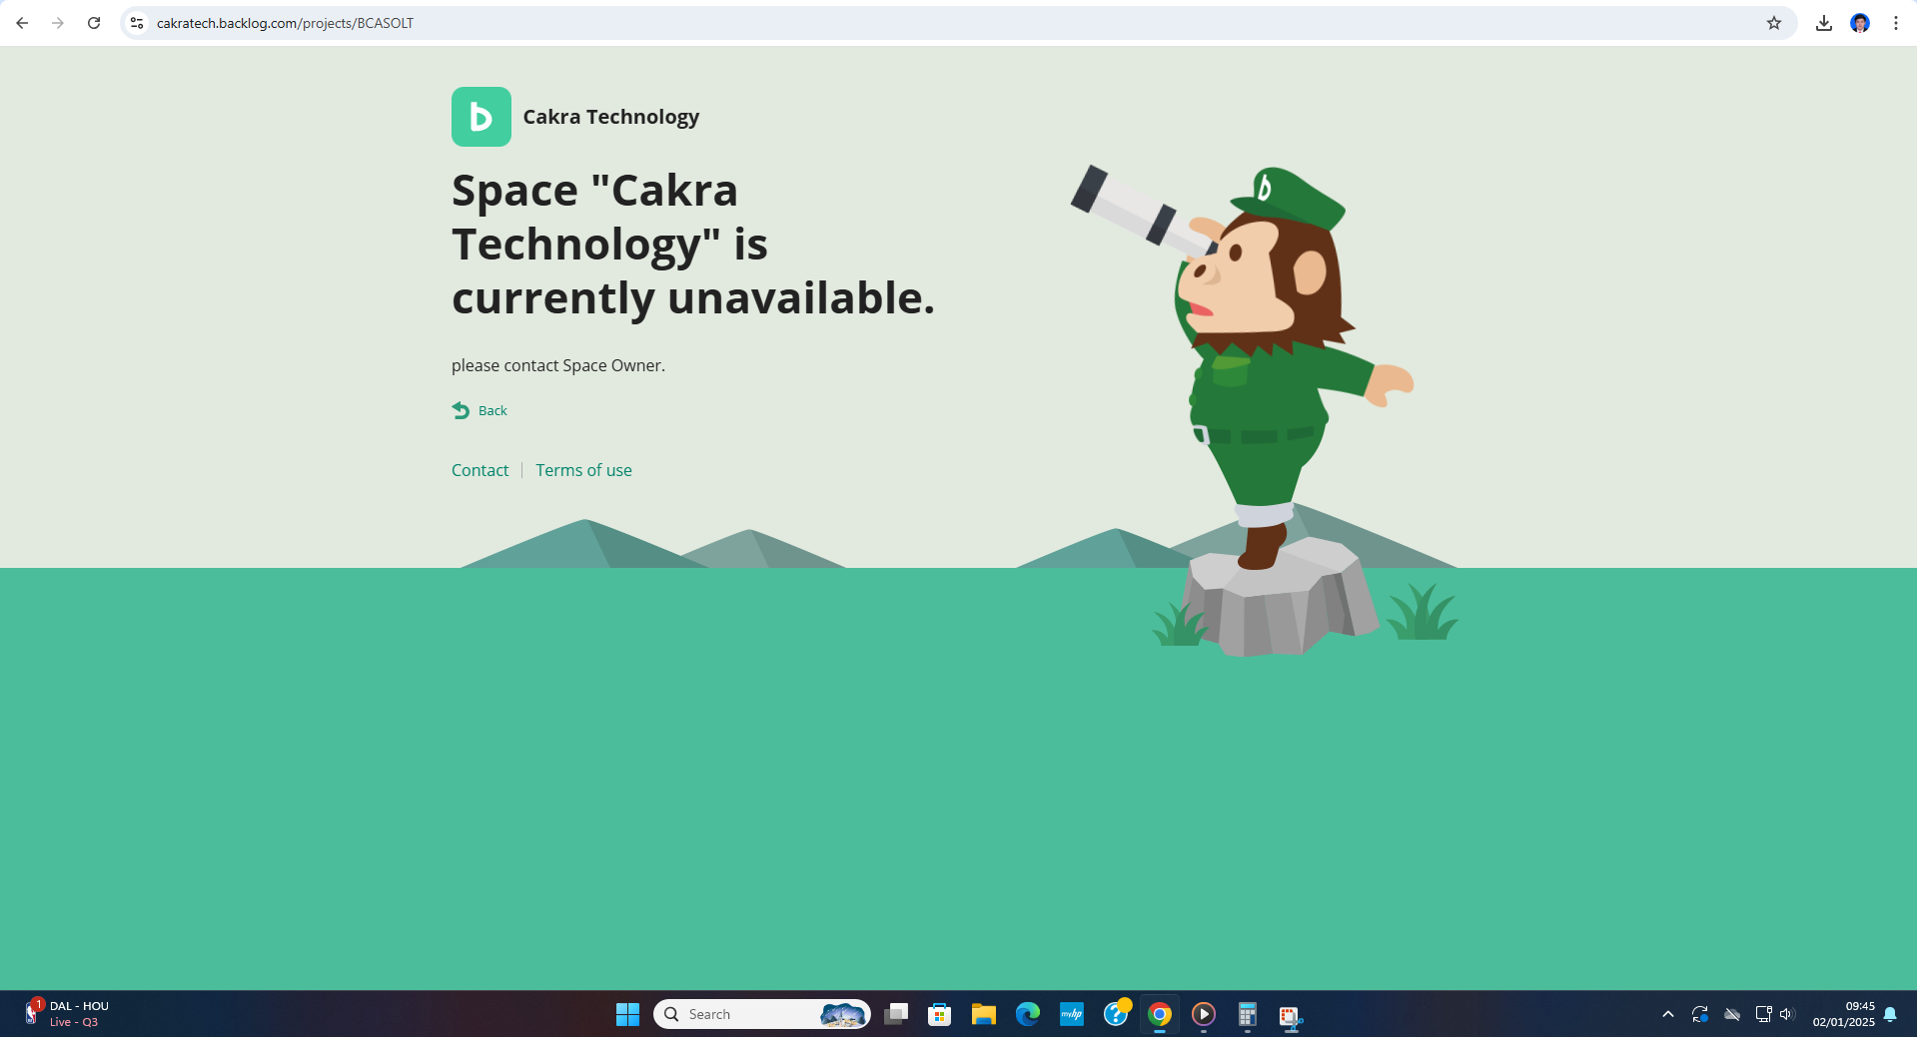Open Calculator from the taskbar
The image size is (1917, 1037).
click(1248, 1014)
